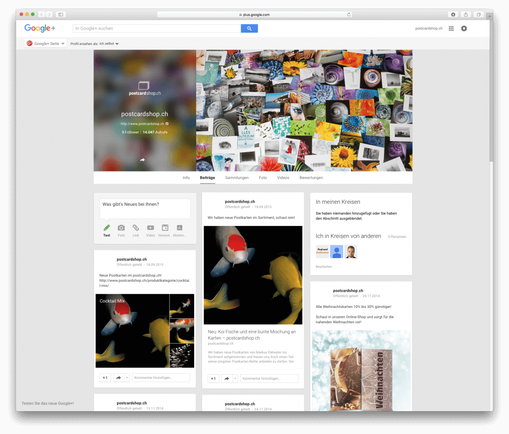Add a Link using the chain icon
Screen dimensions: 509x434
point(136,227)
